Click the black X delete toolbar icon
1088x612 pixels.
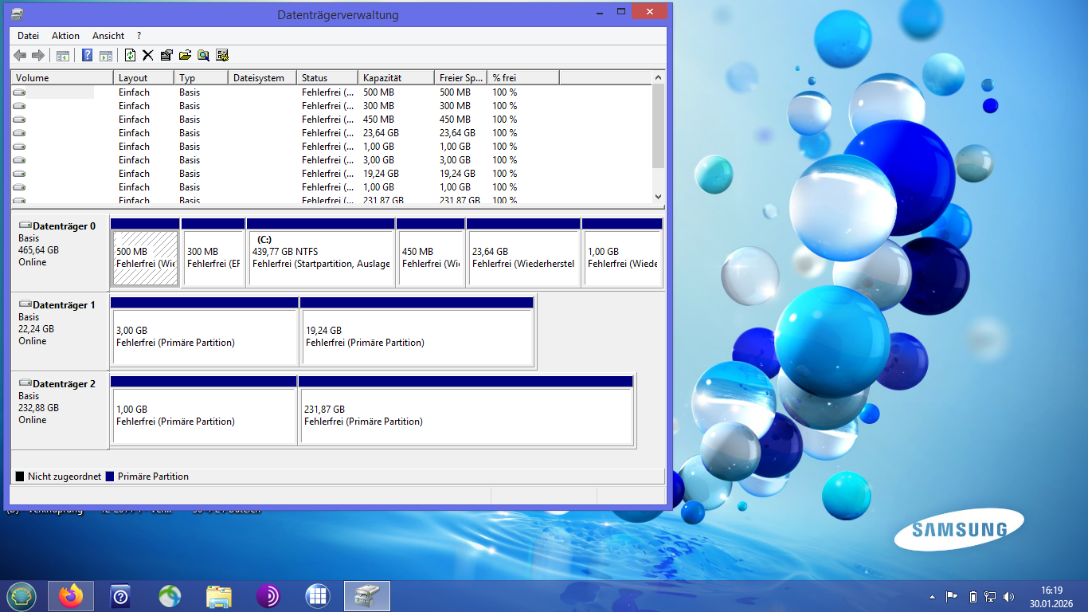(x=148, y=55)
